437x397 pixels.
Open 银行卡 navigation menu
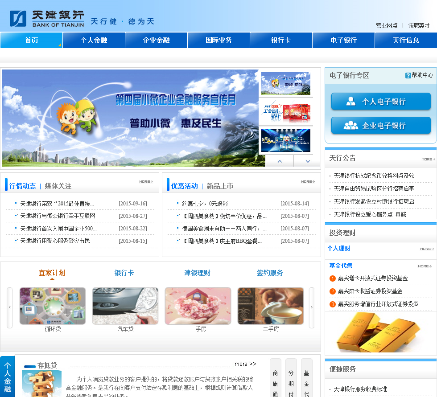click(281, 41)
